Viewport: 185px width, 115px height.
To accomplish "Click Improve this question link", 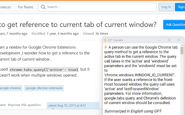I will pyautogui.click(x=24, y=105).
